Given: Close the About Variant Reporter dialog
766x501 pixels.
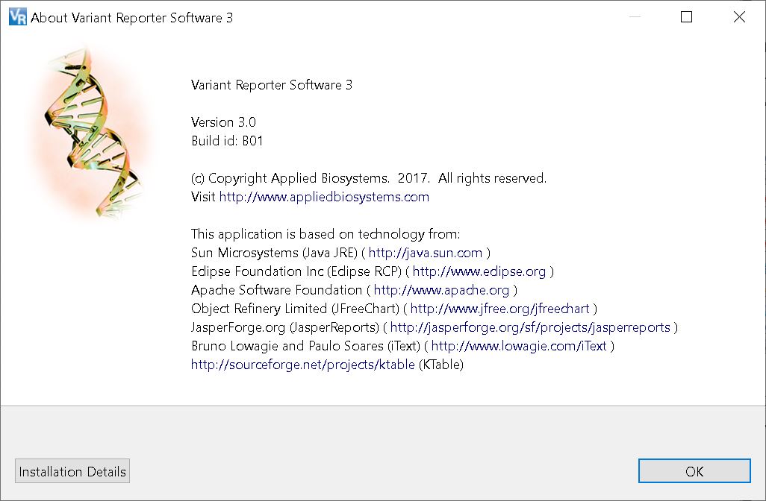Looking at the screenshot, I should coord(739,17).
